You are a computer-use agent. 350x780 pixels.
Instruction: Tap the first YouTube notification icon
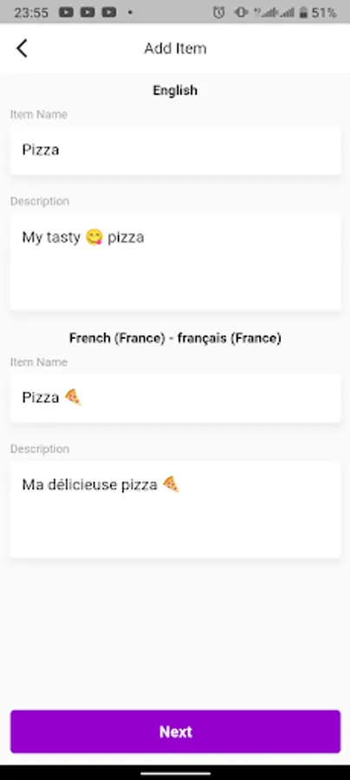66,12
